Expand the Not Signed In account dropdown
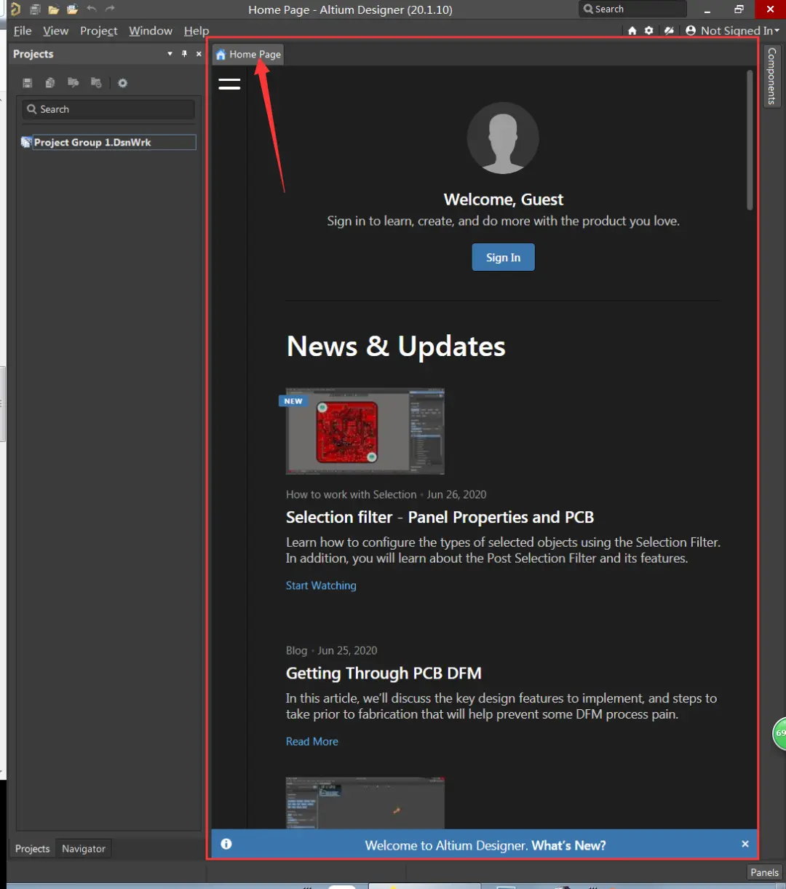Viewport: 786px width, 889px height. pos(733,31)
